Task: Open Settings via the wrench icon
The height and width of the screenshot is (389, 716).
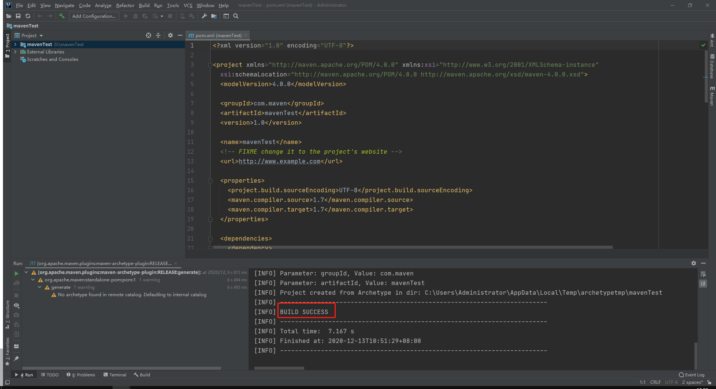Action: tap(204, 16)
